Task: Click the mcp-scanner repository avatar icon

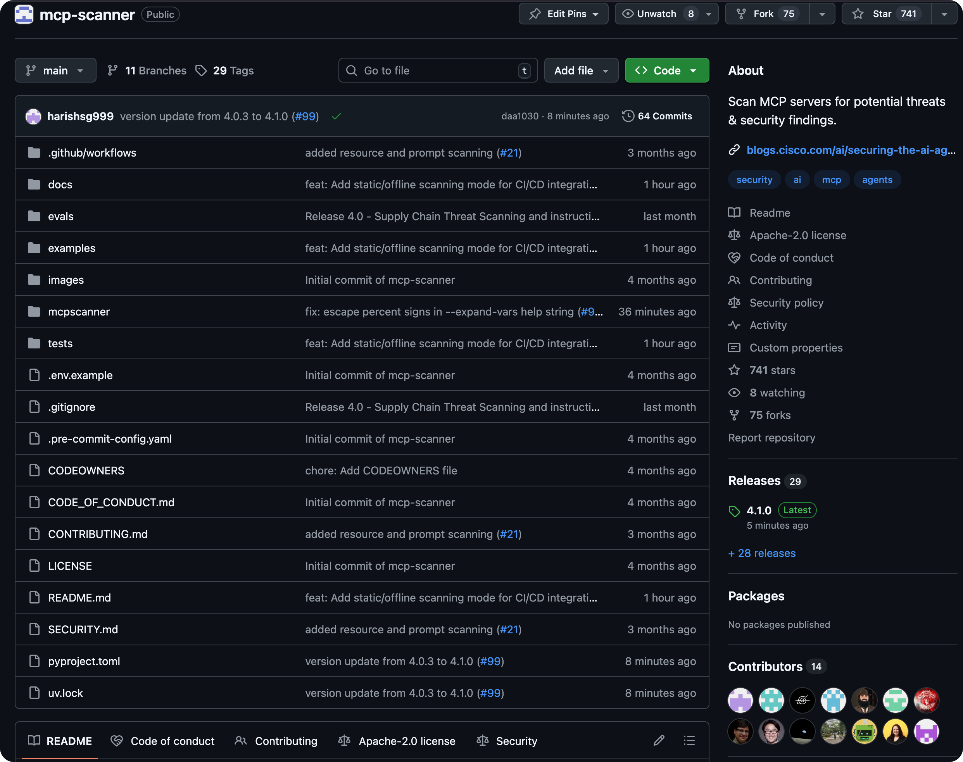Action: pos(24,14)
